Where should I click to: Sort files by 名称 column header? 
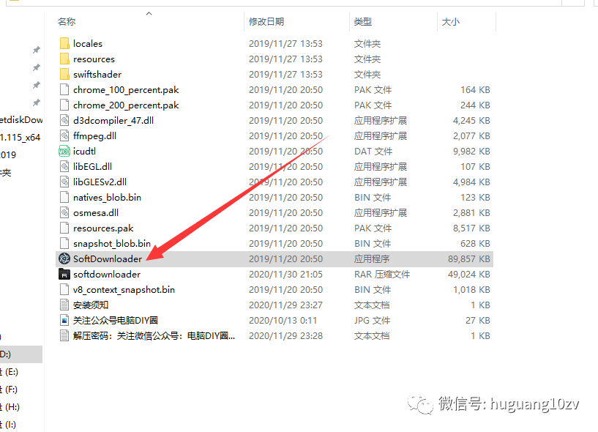click(x=67, y=22)
